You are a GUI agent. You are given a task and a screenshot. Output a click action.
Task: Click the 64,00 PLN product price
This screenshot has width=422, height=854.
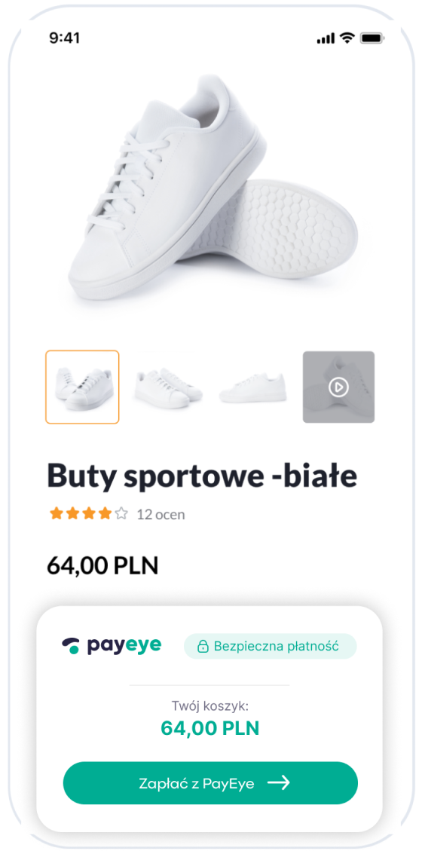(102, 566)
